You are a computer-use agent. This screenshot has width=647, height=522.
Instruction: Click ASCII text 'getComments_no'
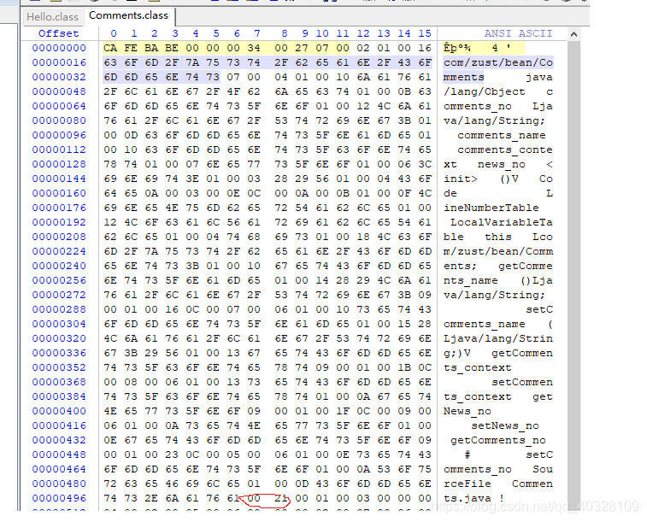click(x=498, y=440)
